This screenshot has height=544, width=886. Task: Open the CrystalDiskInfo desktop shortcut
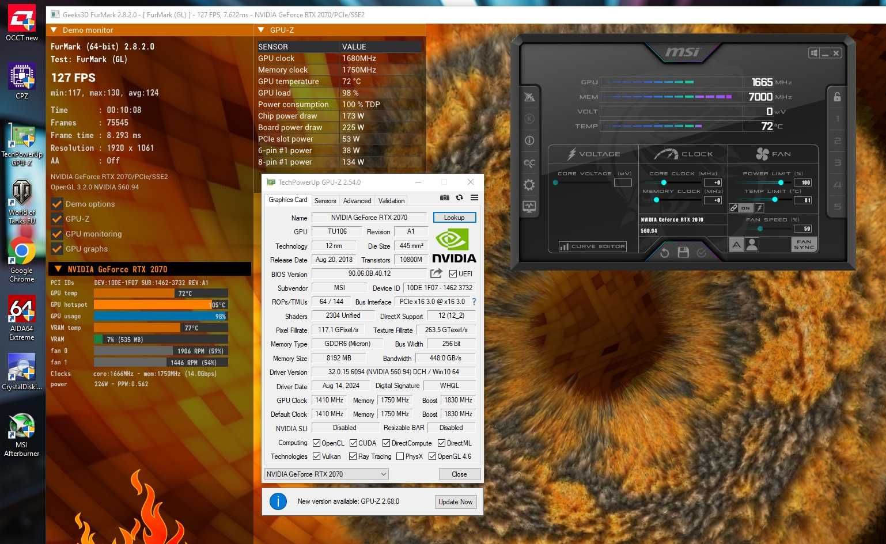[22, 371]
